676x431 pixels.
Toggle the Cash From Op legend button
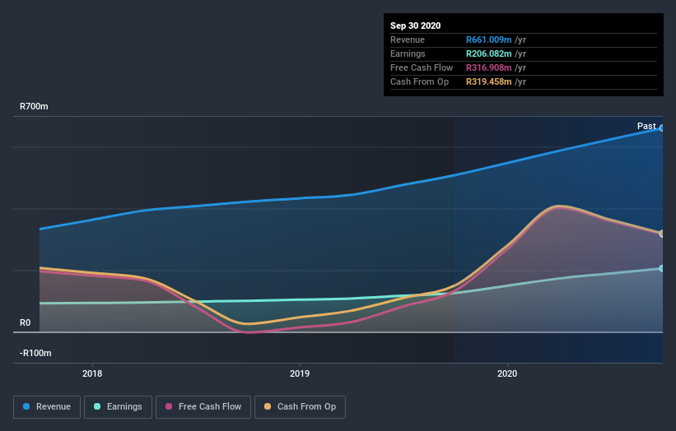point(300,407)
